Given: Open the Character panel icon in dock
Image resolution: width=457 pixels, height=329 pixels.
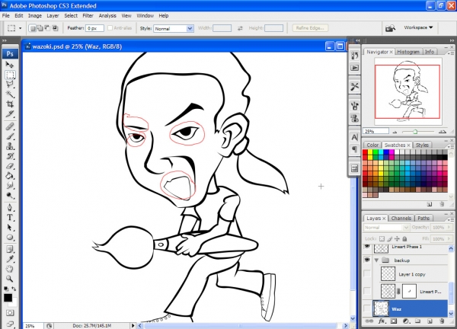Looking at the screenshot, I should point(354,137).
